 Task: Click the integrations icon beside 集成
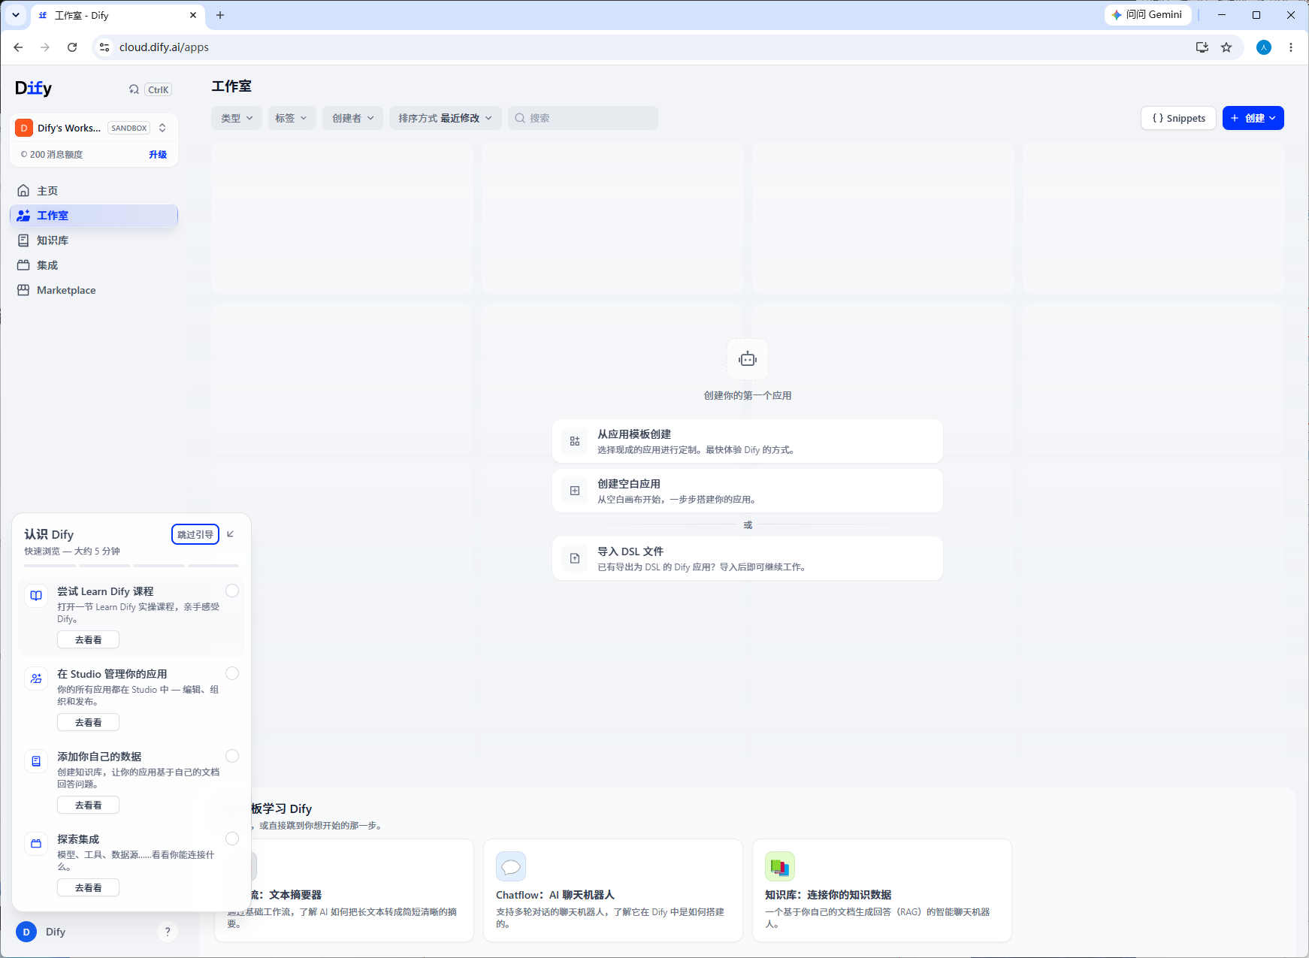23,265
